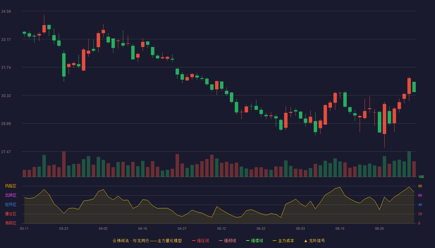Click the pink dashed marker beside 强弱线
The height and width of the screenshot is (248, 435).
pos(221,241)
